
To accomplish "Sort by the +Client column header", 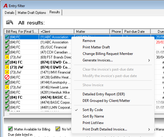I will coord(57,32).
